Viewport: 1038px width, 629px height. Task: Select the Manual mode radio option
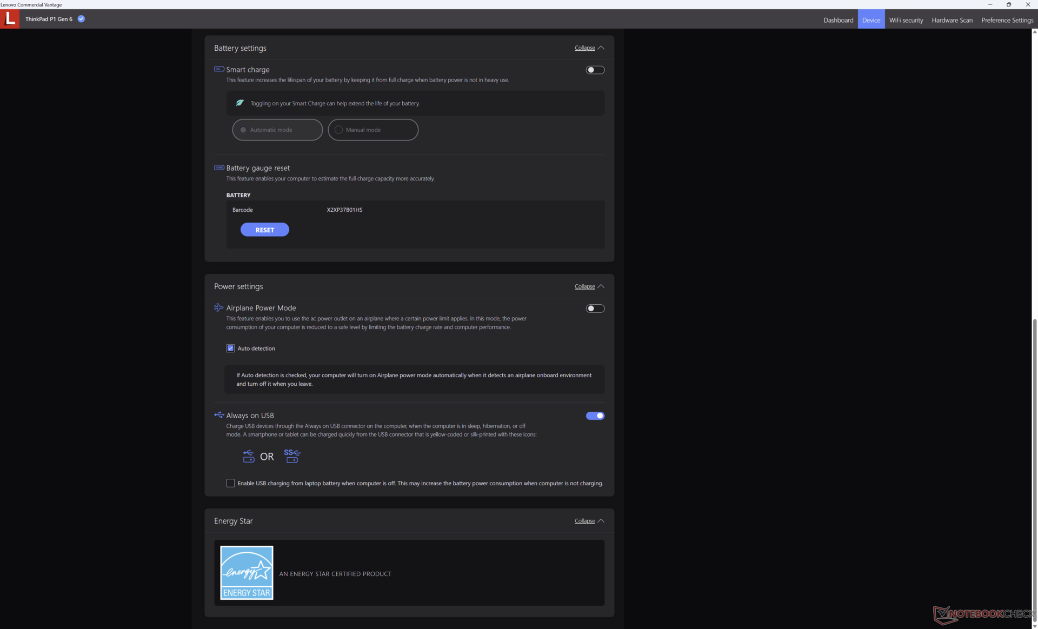click(339, 130)
